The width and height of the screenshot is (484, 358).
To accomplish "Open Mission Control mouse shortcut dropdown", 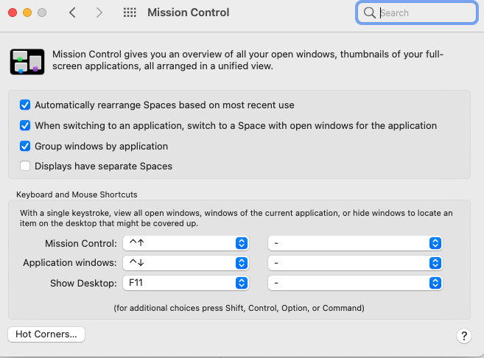I will [354, 243].
